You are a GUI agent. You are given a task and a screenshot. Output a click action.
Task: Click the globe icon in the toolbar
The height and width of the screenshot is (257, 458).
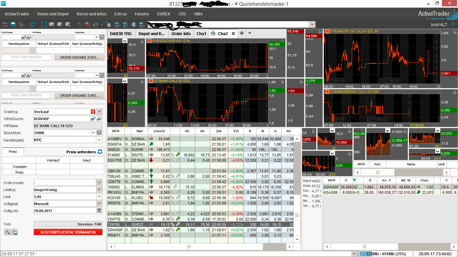133,24
